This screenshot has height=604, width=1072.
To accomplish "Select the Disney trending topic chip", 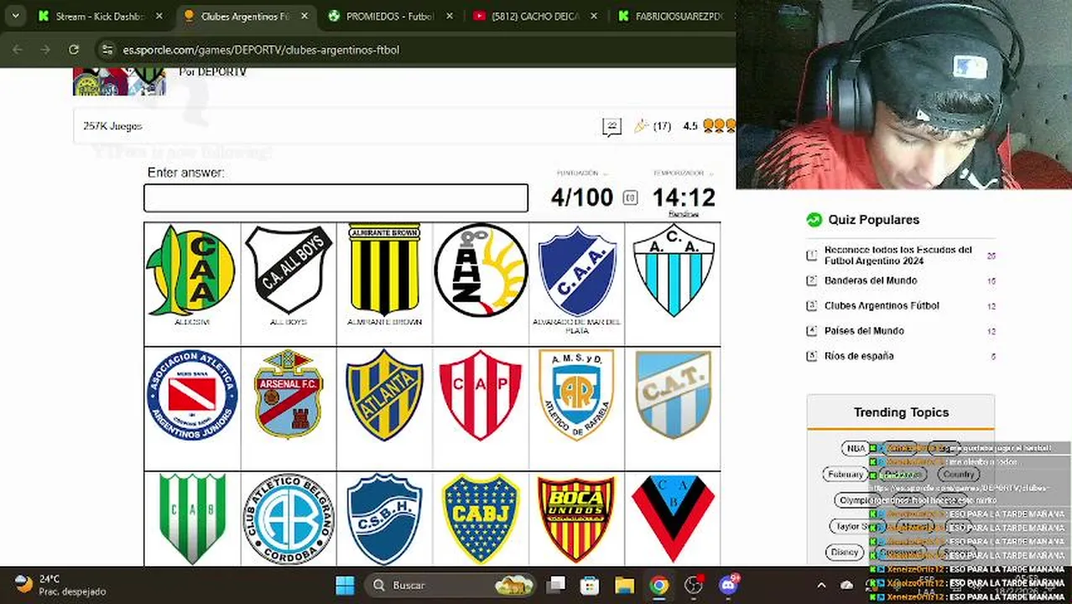I will [x=844, y=552].
